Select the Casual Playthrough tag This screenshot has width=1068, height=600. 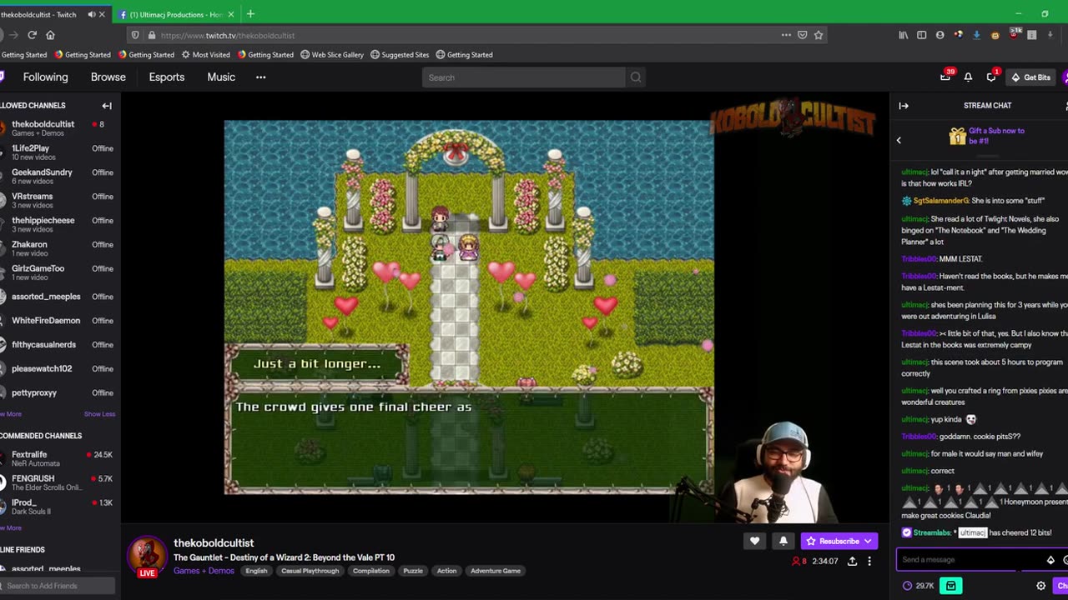click(310, 571)
